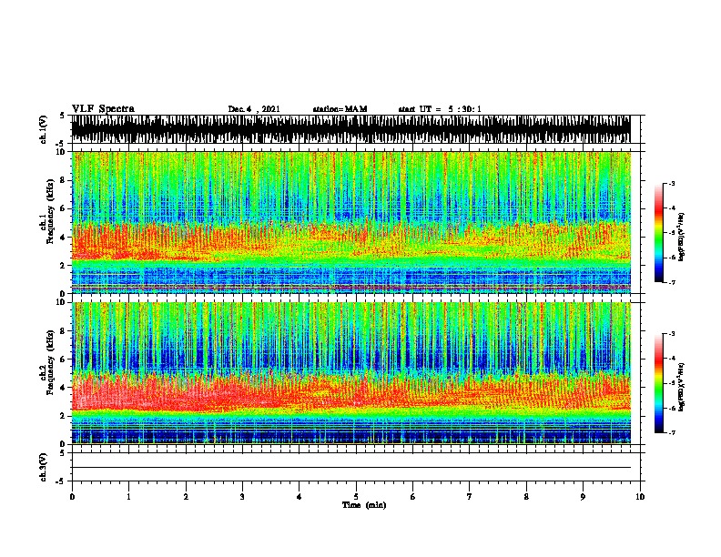Click the ch.1 color scale bar
Viewport: 721px width, 557px height.
[x=658, y=233]
